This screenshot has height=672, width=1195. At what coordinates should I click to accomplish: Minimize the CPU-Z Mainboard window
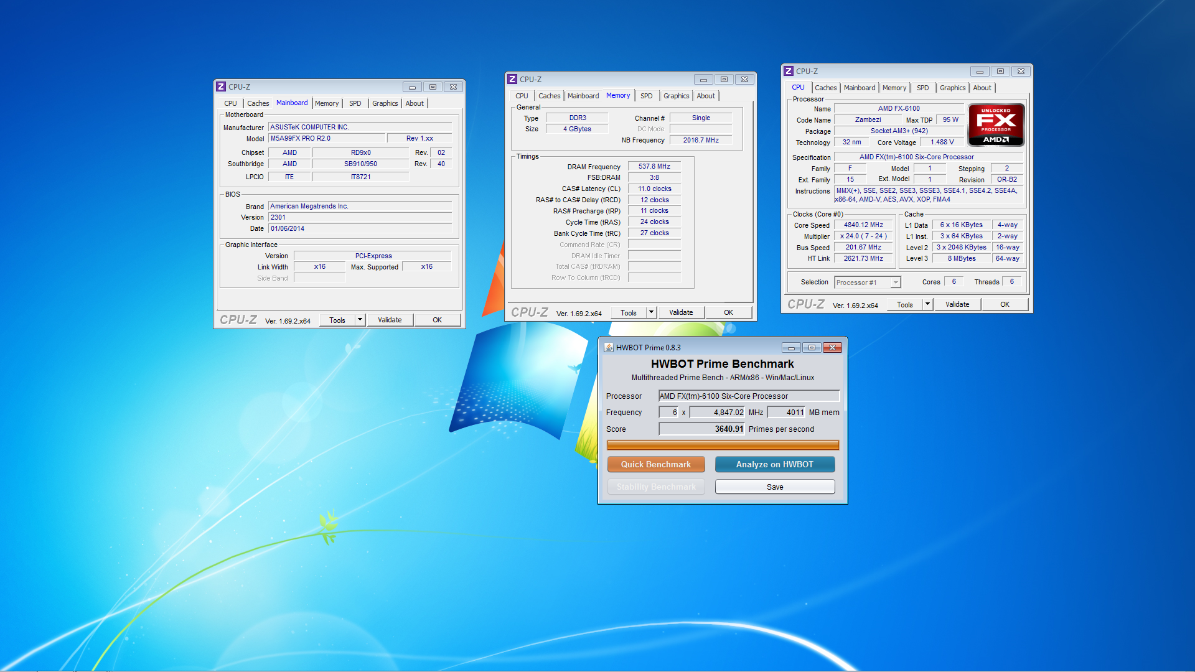point(412,87)
